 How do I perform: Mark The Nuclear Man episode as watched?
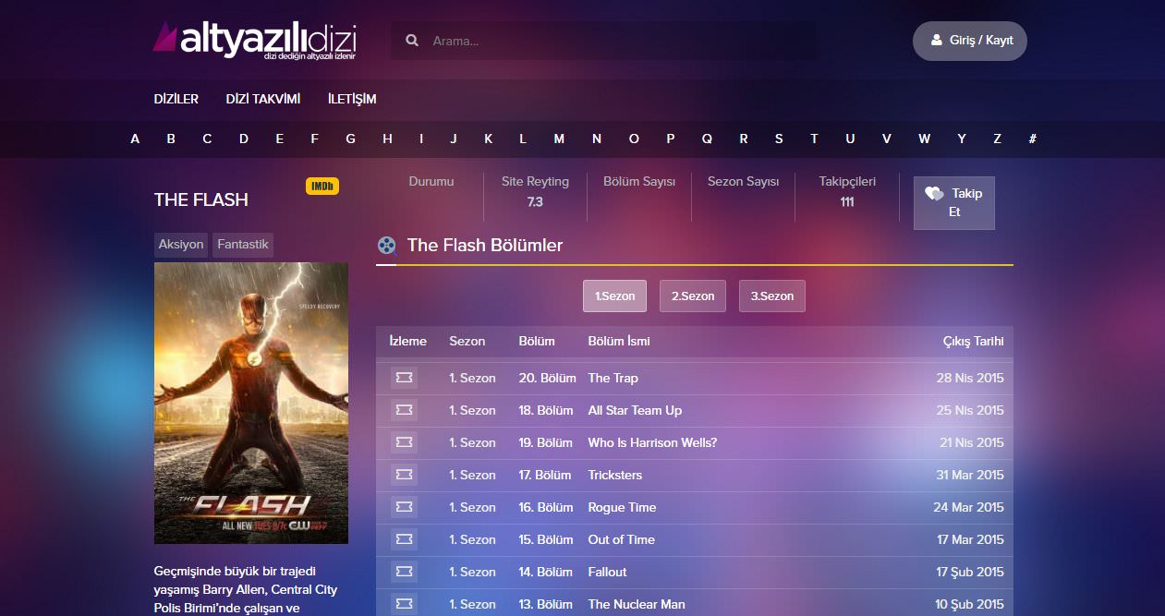point(404,604)
